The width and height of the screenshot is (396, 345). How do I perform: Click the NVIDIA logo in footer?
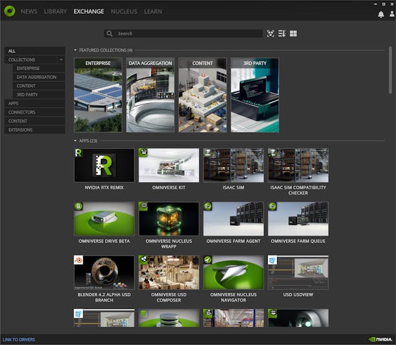coord(380,339)
